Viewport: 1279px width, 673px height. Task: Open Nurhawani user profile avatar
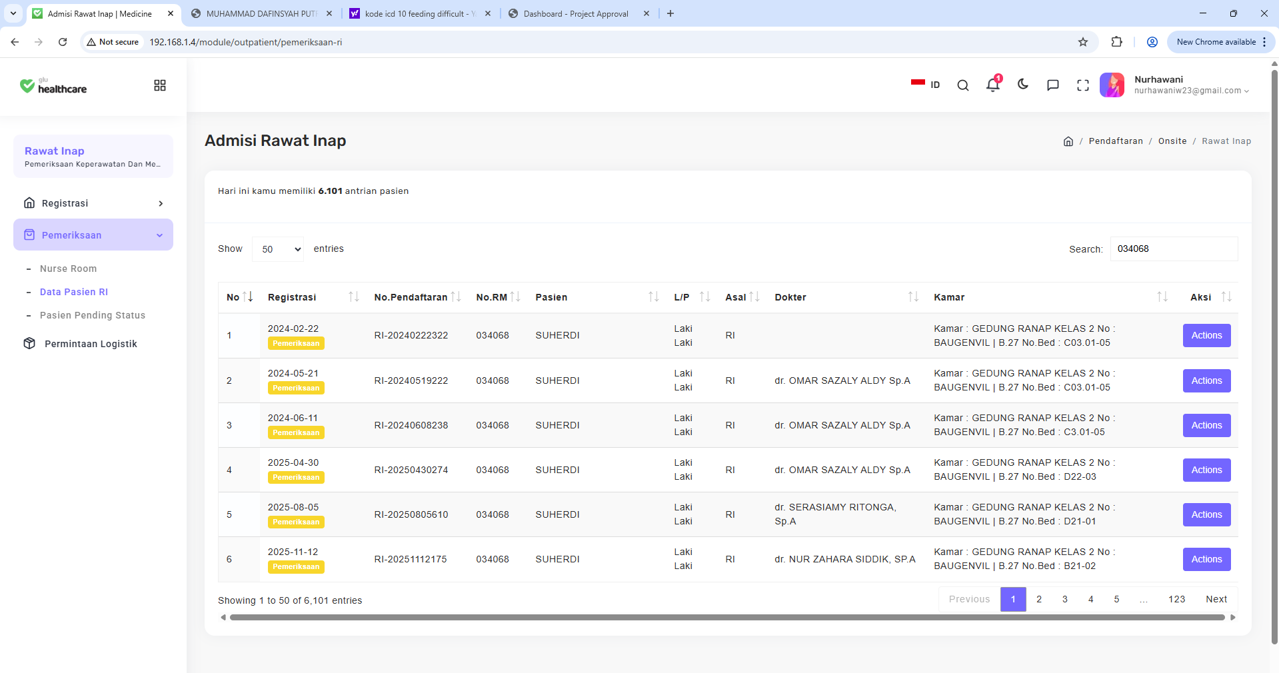point(1112,85)
